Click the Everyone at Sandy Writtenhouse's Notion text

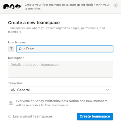click(x=62, y=103)
